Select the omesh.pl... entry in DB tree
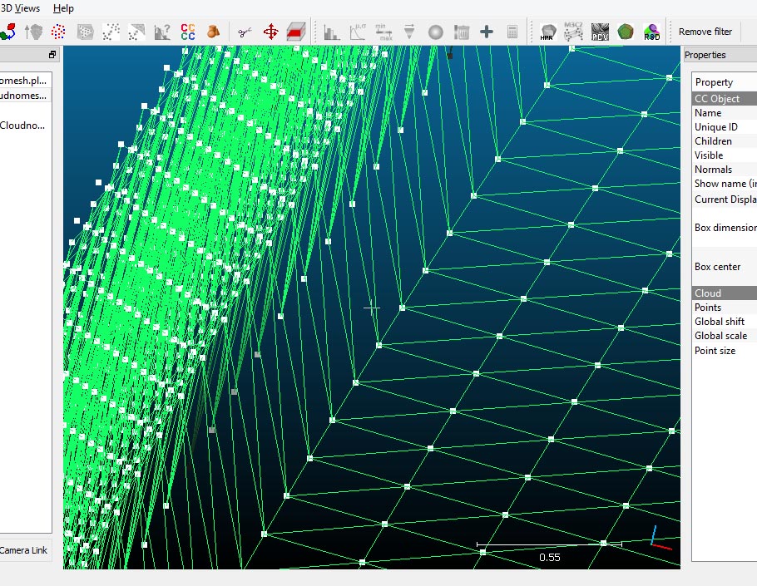 pos(24,81)
